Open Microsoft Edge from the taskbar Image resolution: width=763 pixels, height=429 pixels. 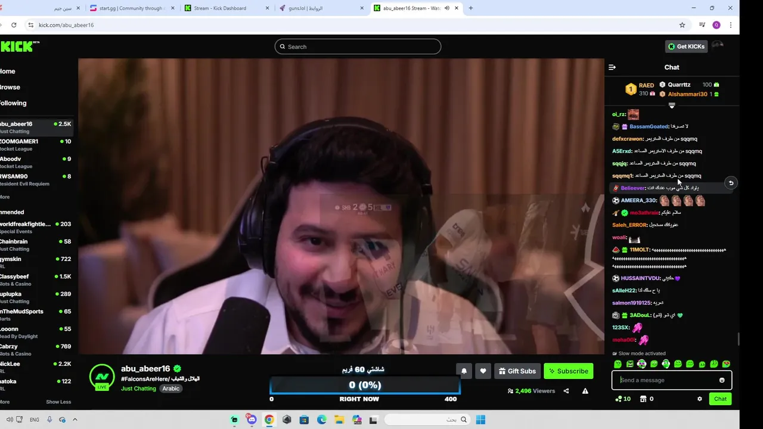321,419
